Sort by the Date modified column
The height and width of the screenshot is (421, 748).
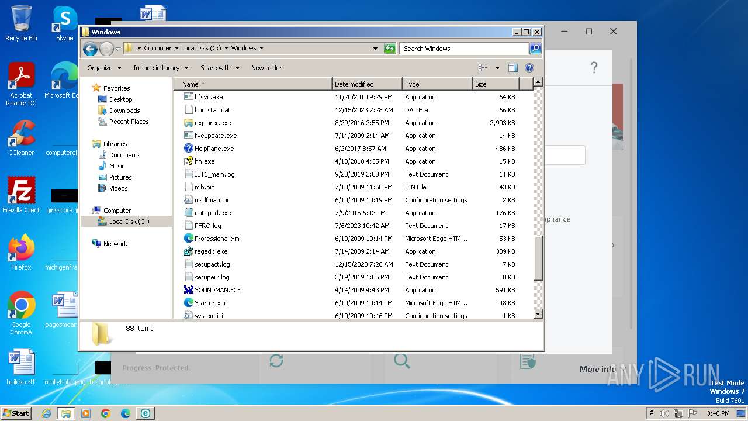point(367,84)
